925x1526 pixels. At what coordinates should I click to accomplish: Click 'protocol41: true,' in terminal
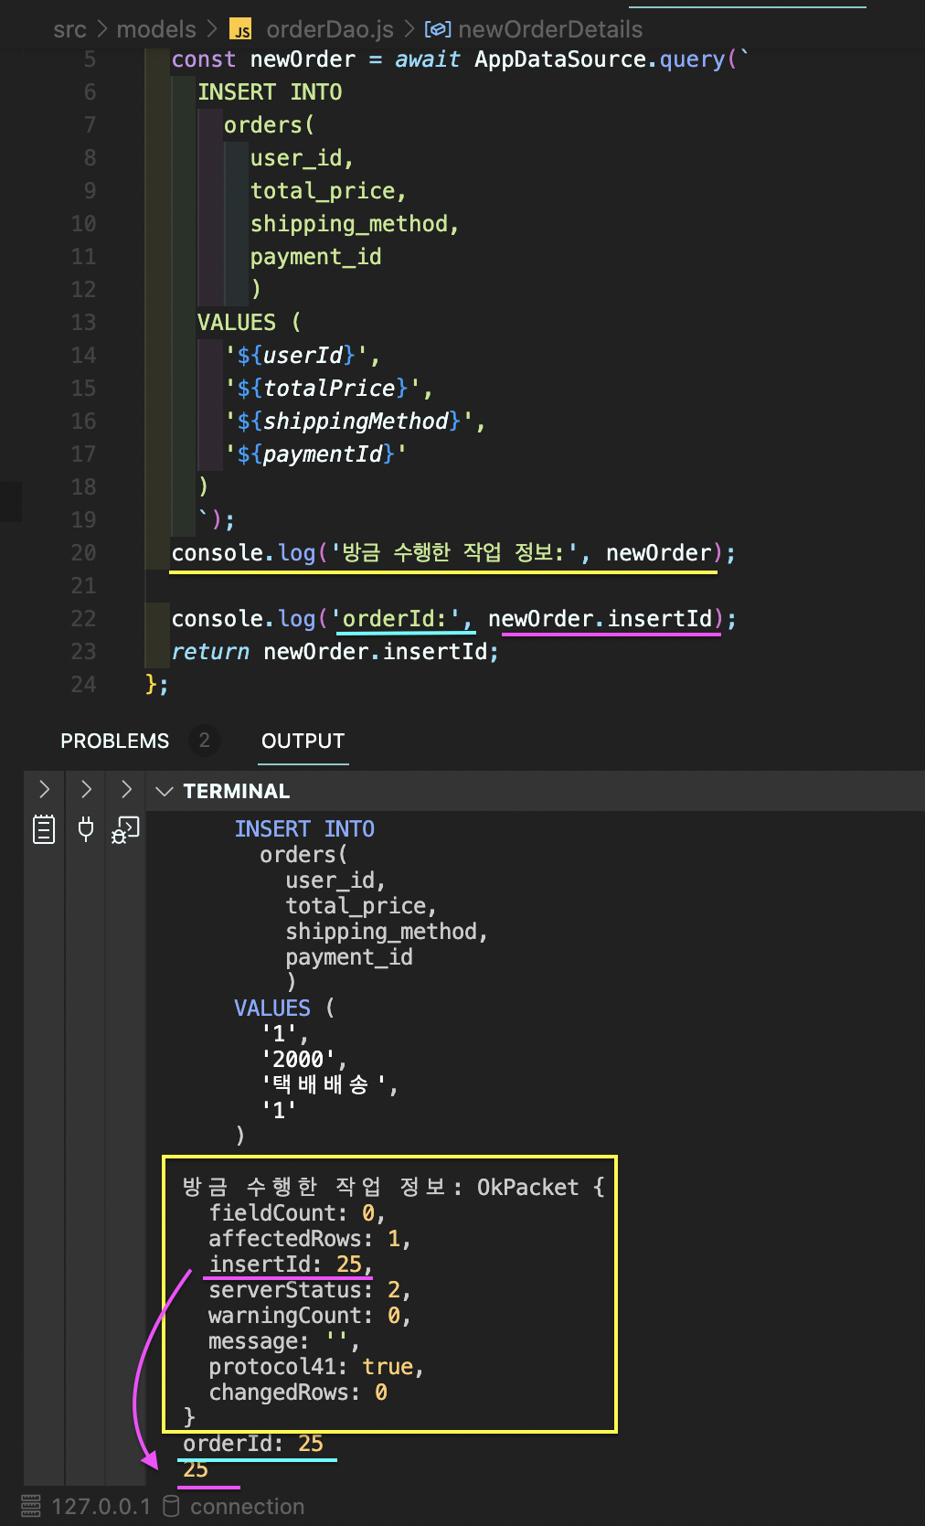(315, 1367)
